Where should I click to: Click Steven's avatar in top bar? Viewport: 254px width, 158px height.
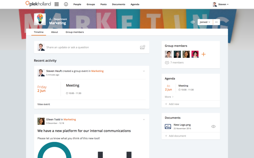point(215,4)
